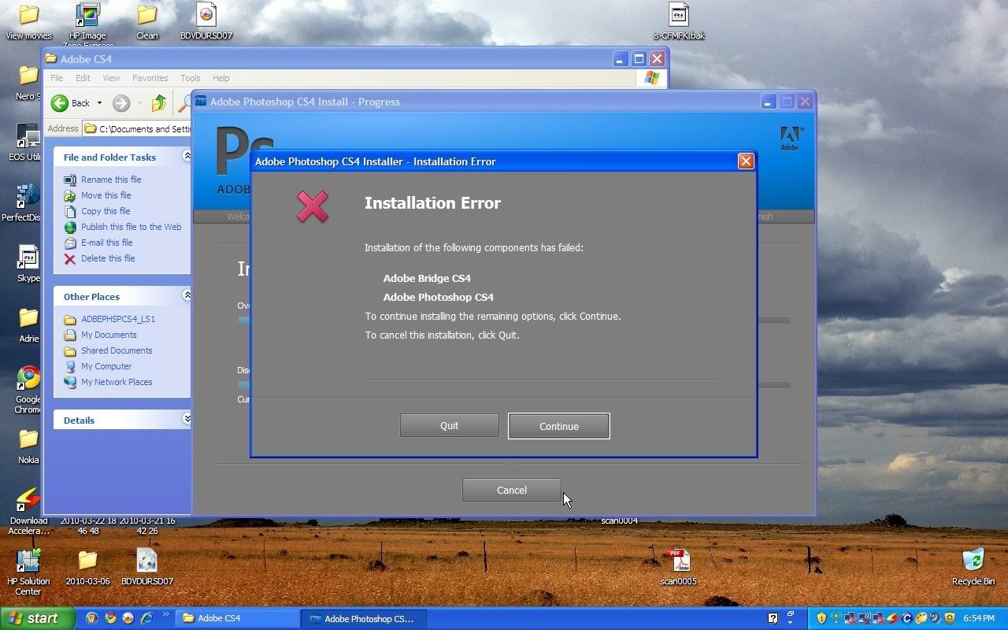The image size is (1008, 630).
Task: Open the Help menu in Explorer
Action: 221,78
